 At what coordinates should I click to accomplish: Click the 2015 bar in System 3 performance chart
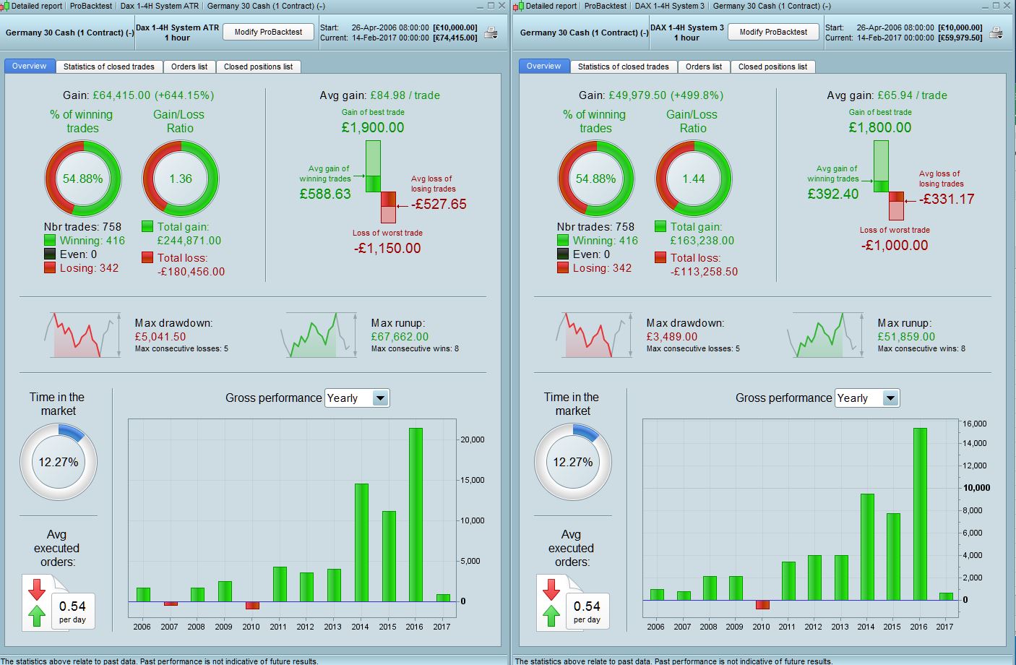pos(893,557)
